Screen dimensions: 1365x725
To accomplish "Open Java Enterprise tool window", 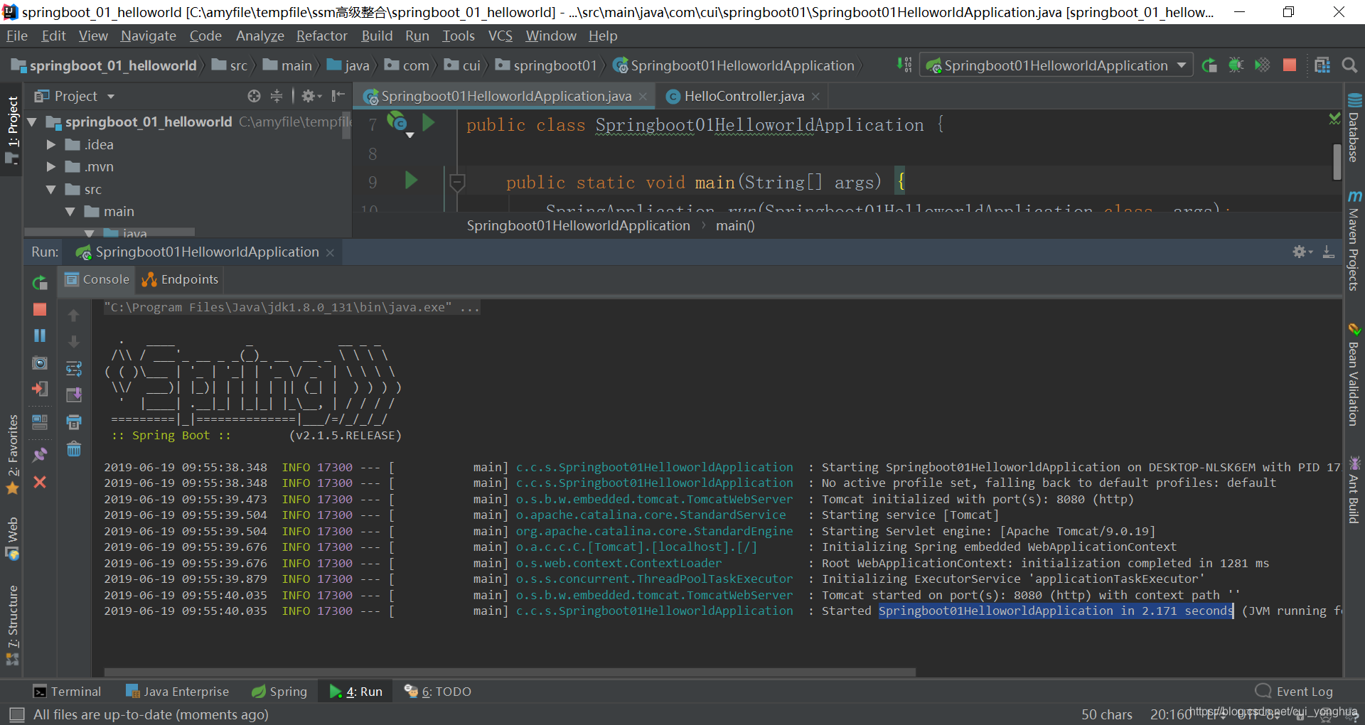I will (x=177, y=692).
